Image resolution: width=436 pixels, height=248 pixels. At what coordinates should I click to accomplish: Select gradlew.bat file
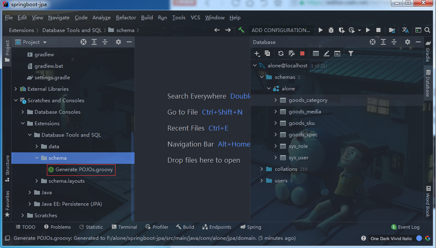(49, 66)
